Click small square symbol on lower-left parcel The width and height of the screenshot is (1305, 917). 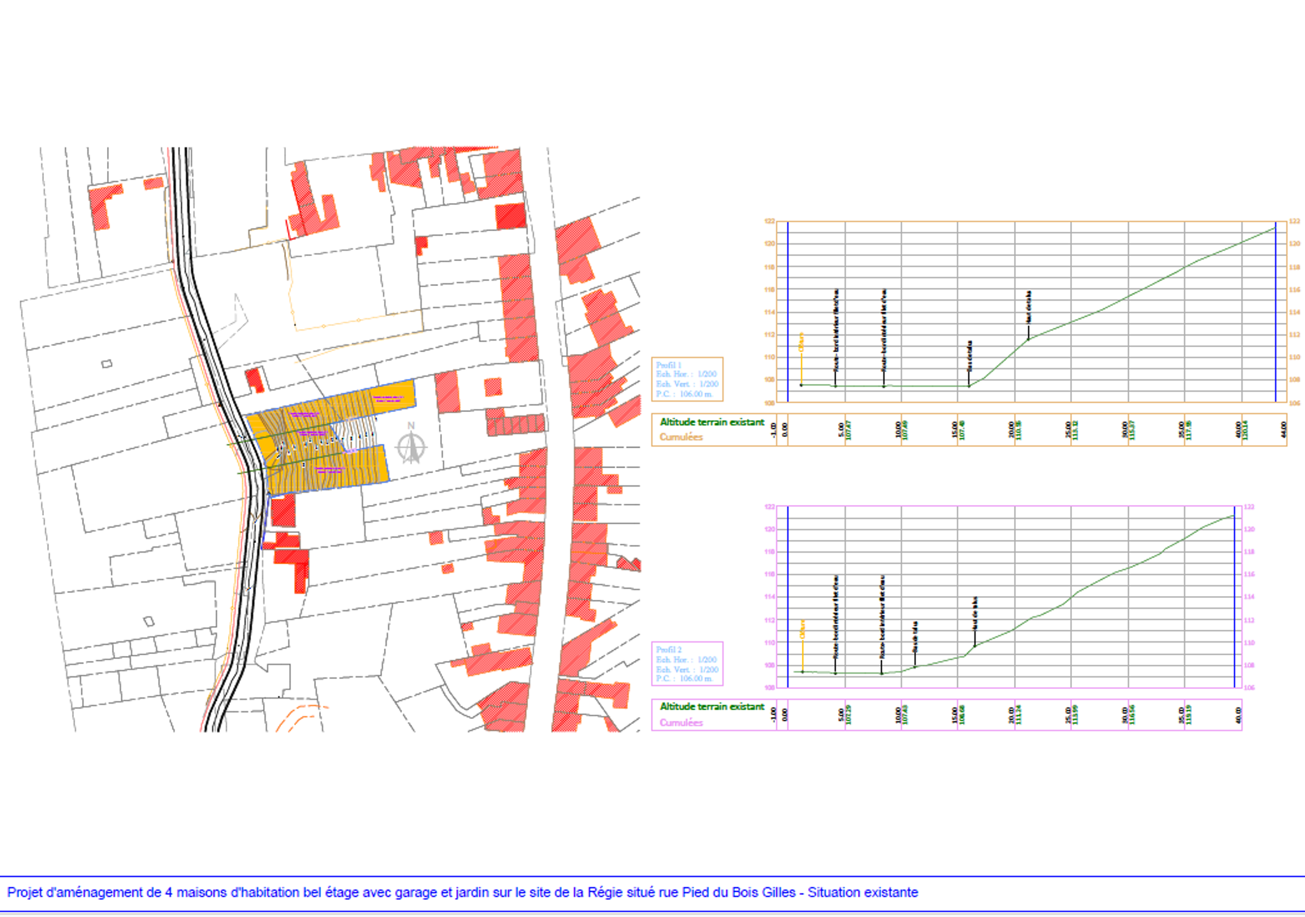coord(148,621)
